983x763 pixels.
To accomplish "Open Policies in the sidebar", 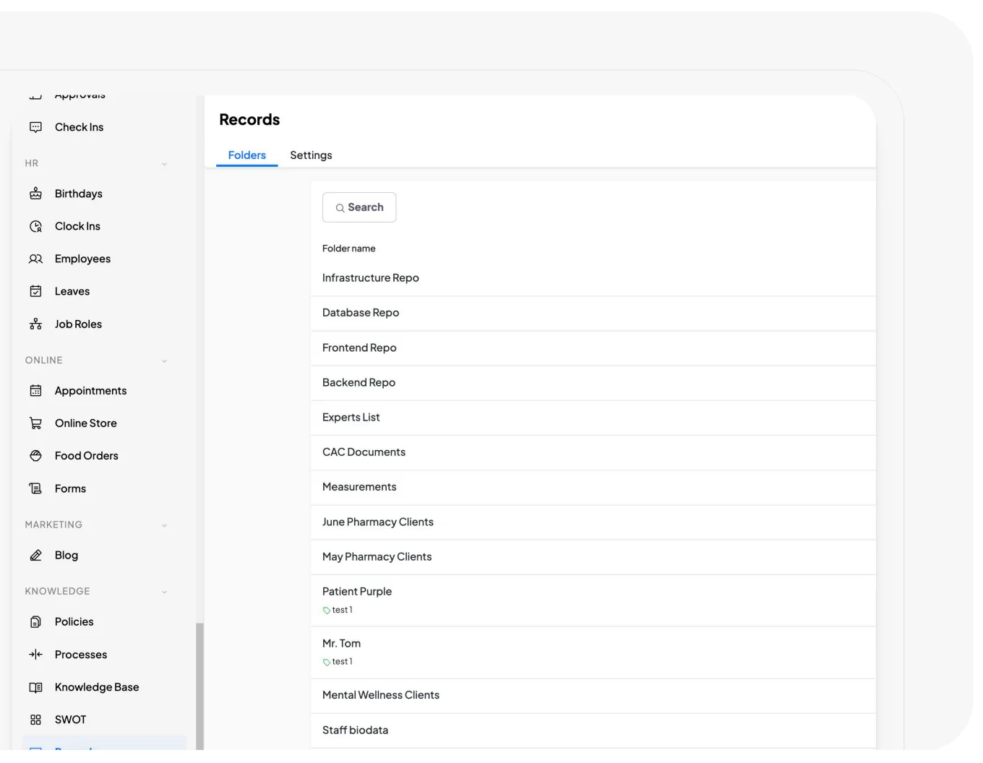I will click(x=74, y=622).
